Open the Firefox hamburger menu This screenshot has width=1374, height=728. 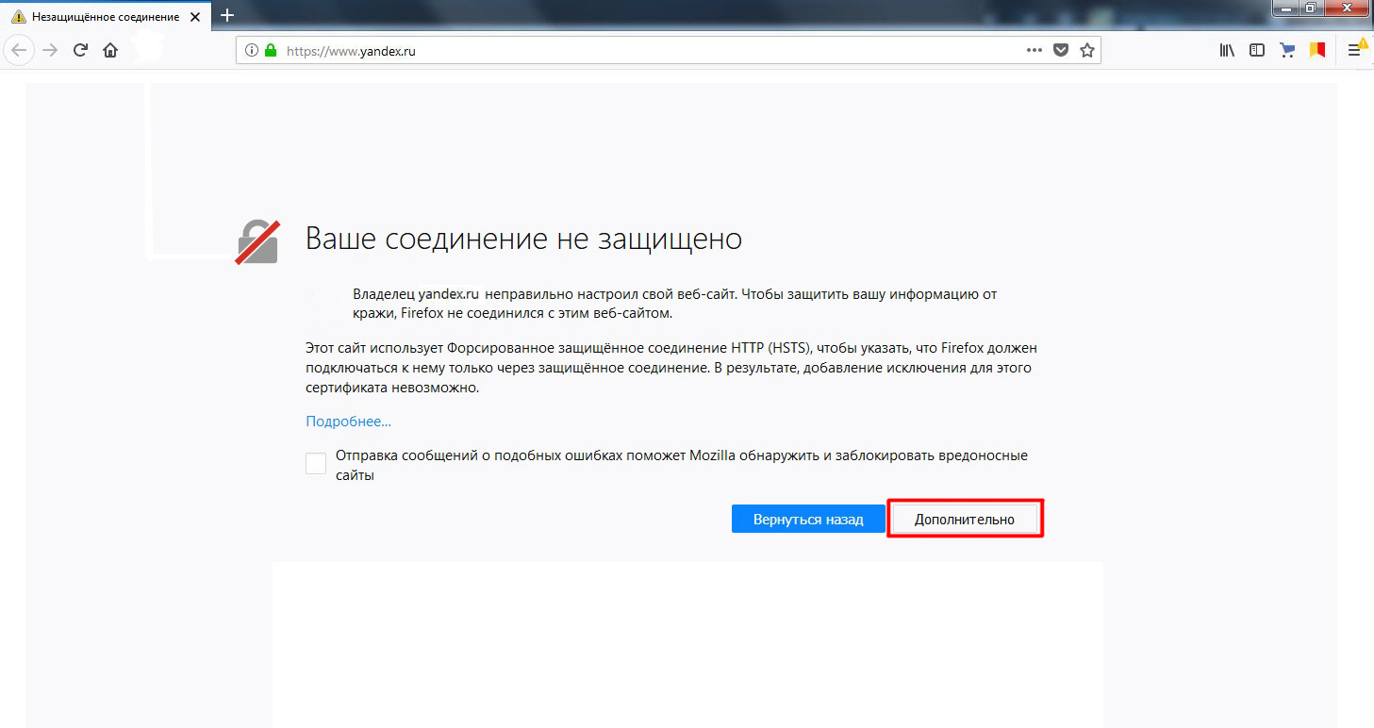point(1355,50)
